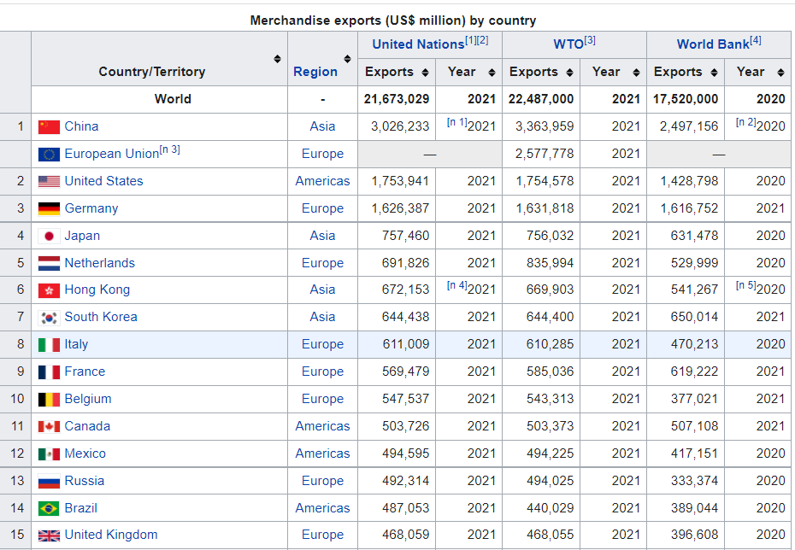The height and width of the screenshot is (550, 795).
Task: Click the China flag icon
Action: coord(49,126)
